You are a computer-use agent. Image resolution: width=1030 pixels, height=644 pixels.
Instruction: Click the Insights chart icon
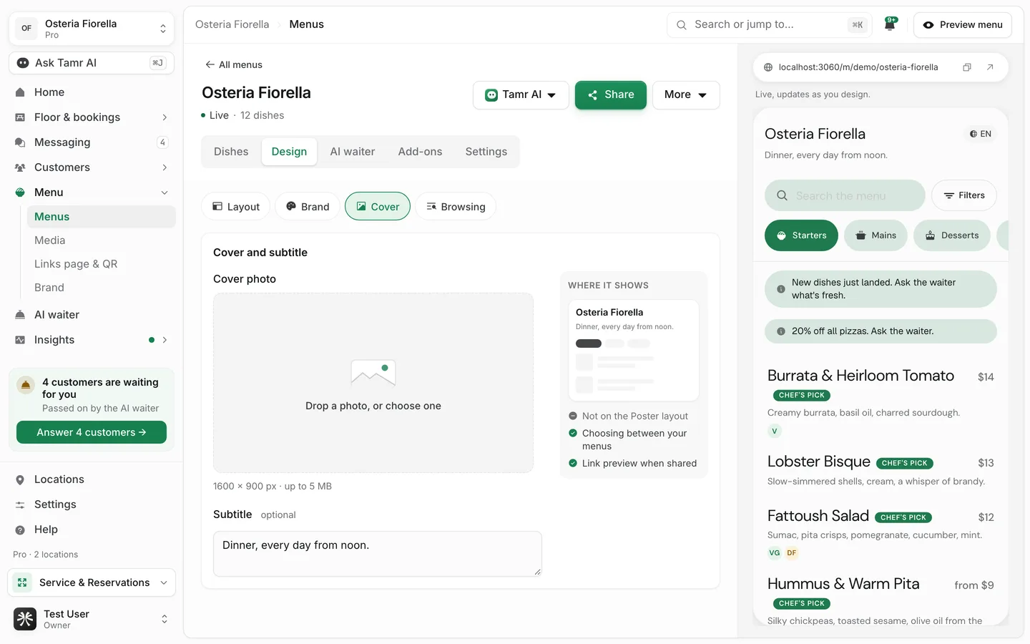20,340
